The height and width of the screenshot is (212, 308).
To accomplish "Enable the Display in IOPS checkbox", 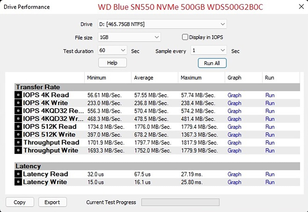I will click(x=185, y=37).
